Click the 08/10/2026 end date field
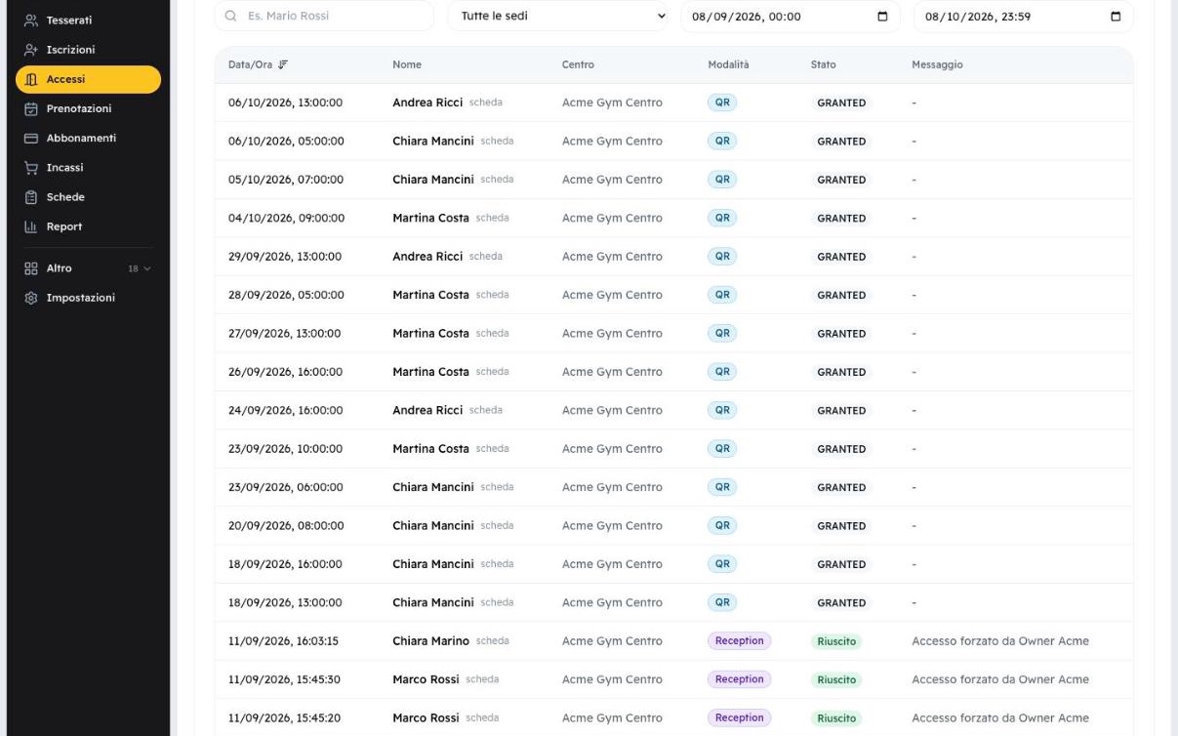Viewport: 1178px width, 736px height. coord(1024,17)
